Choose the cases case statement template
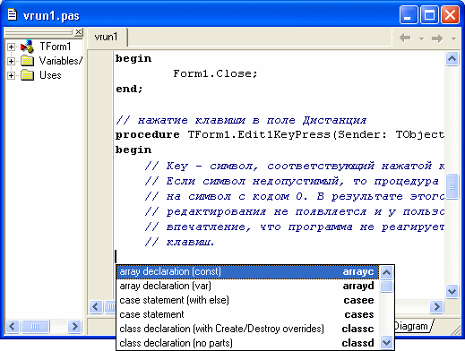Screen dimensions: 465x351 (247, 315)
